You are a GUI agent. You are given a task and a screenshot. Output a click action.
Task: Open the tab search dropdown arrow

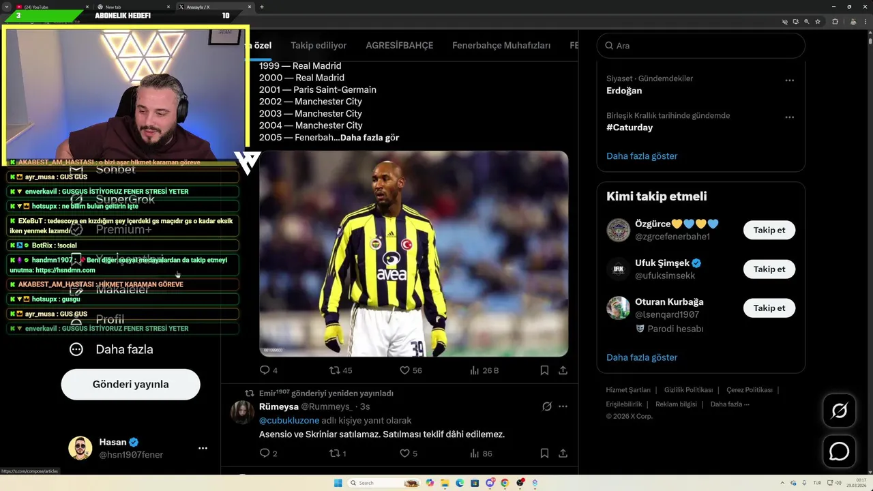[x=6, y=7]
